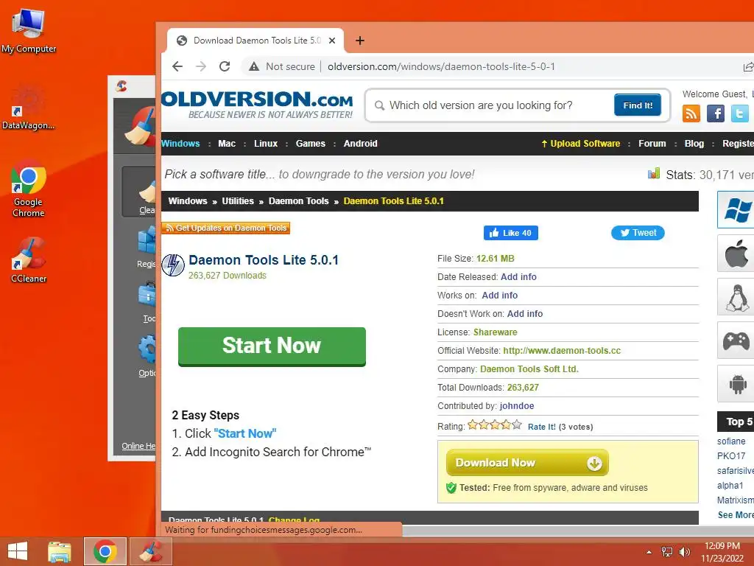Open File Explorer from taskbar
The height and width of the screenshot is (566, 754).
[60, 551]
